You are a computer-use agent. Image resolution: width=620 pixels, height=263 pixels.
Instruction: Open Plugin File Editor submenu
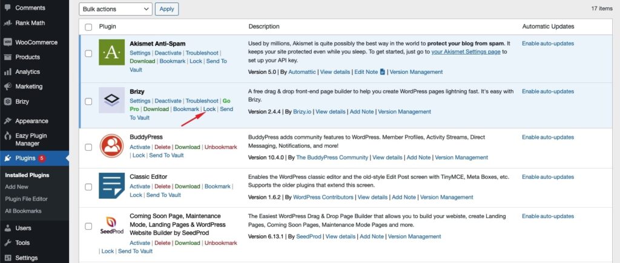point(26,199)
